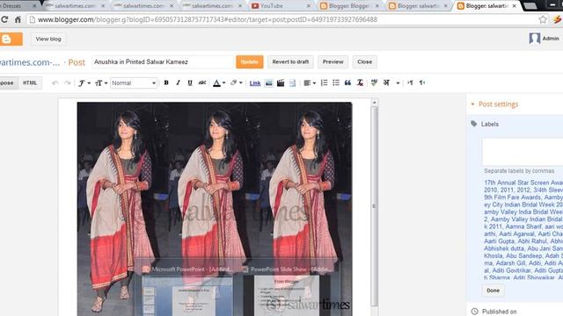Select the PowerPoint Slide Show window thumbnail
The width and height of the screenshot is (563, 316).
[x=287, y=290]
